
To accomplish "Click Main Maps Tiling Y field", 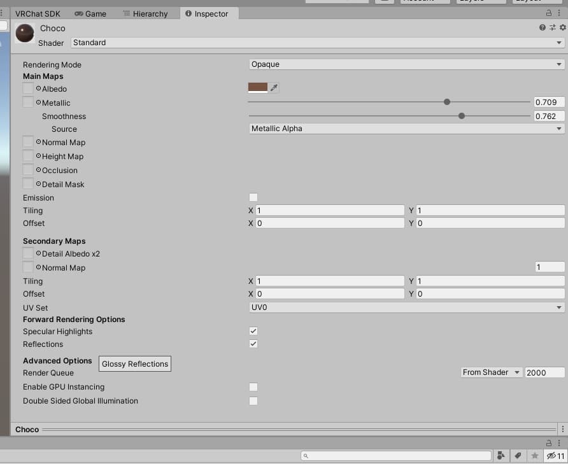I will 490,211.
